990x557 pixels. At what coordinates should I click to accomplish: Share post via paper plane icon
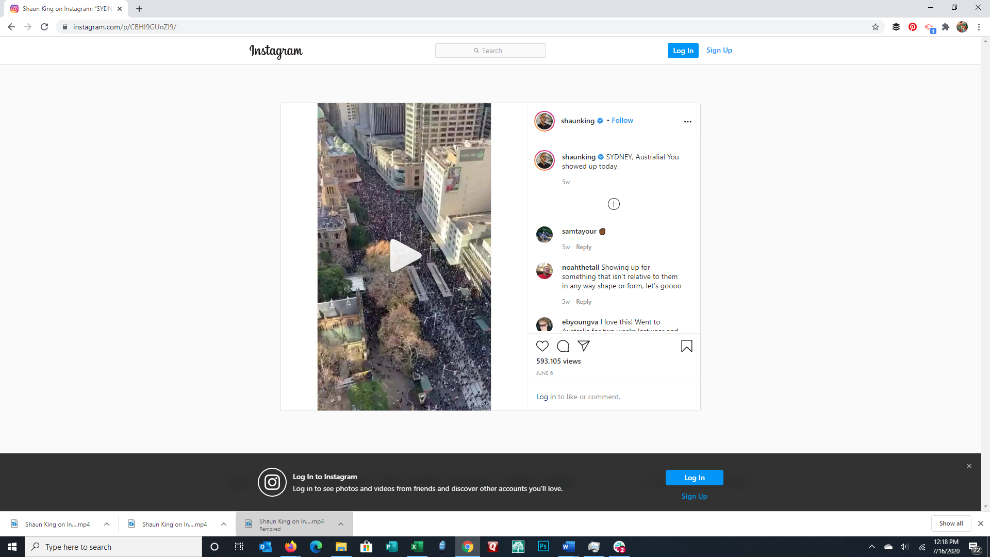tap(584, 346)
